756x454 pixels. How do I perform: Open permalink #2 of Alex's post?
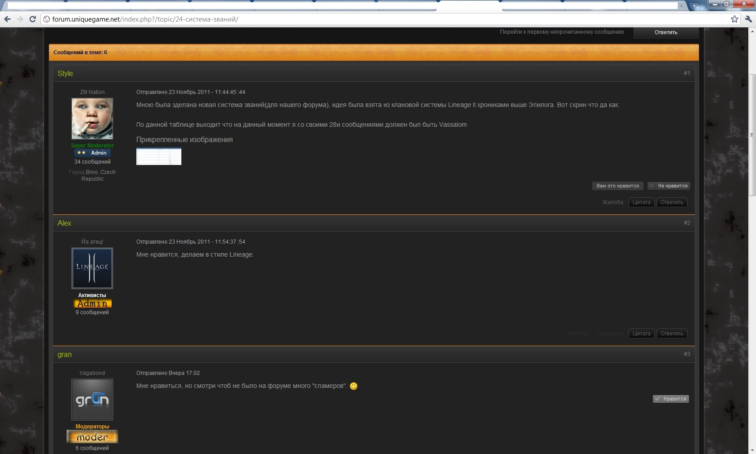click(x=687, y=223)
